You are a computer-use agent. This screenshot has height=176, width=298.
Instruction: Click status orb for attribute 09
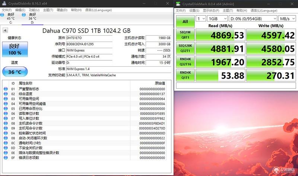6,128
